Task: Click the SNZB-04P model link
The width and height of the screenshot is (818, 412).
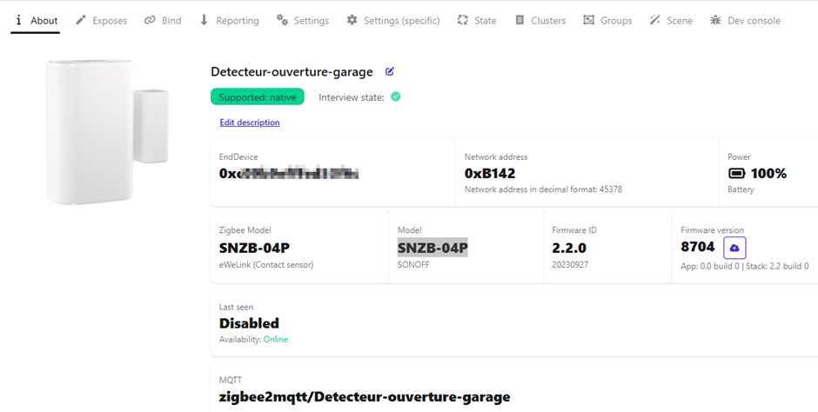Action: point(432,248)
